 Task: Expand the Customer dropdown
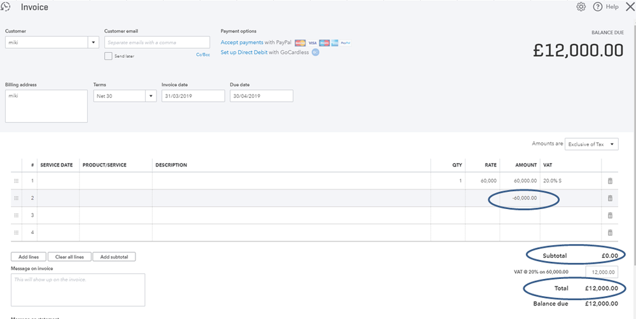(x=94, y=43)
